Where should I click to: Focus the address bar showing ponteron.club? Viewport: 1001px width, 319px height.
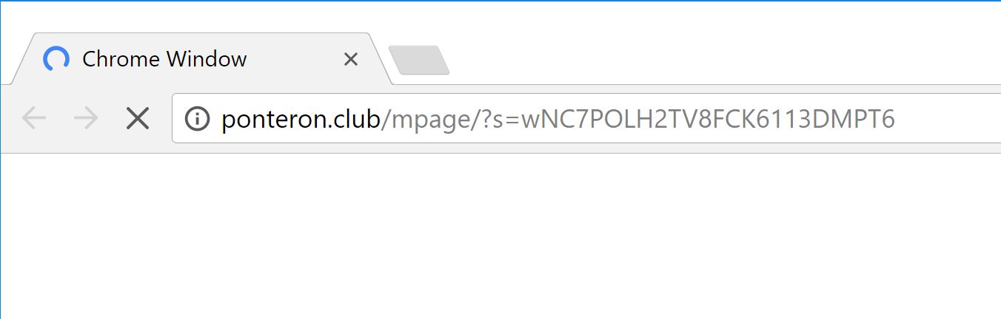pyautogui.click(x=586, y=118)
